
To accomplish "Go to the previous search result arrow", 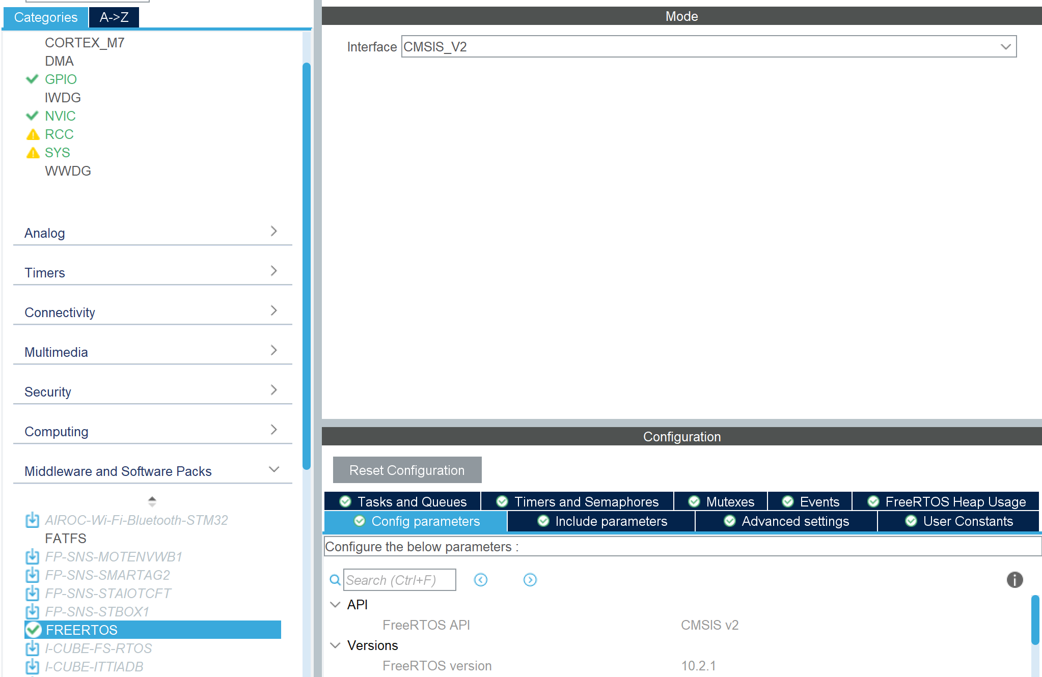I will (x=480, y=580).
